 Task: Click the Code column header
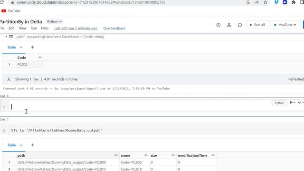coord(22,57)
